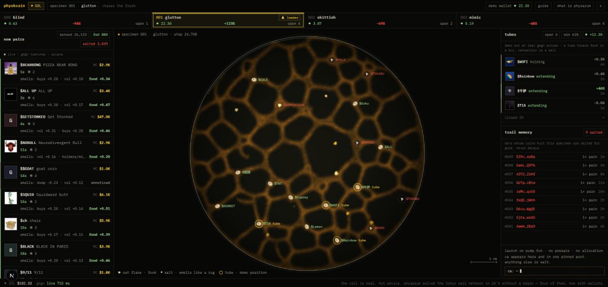Switch to the 003 mimic specimen tab
608x287 pixels.
tap(532, 20)
